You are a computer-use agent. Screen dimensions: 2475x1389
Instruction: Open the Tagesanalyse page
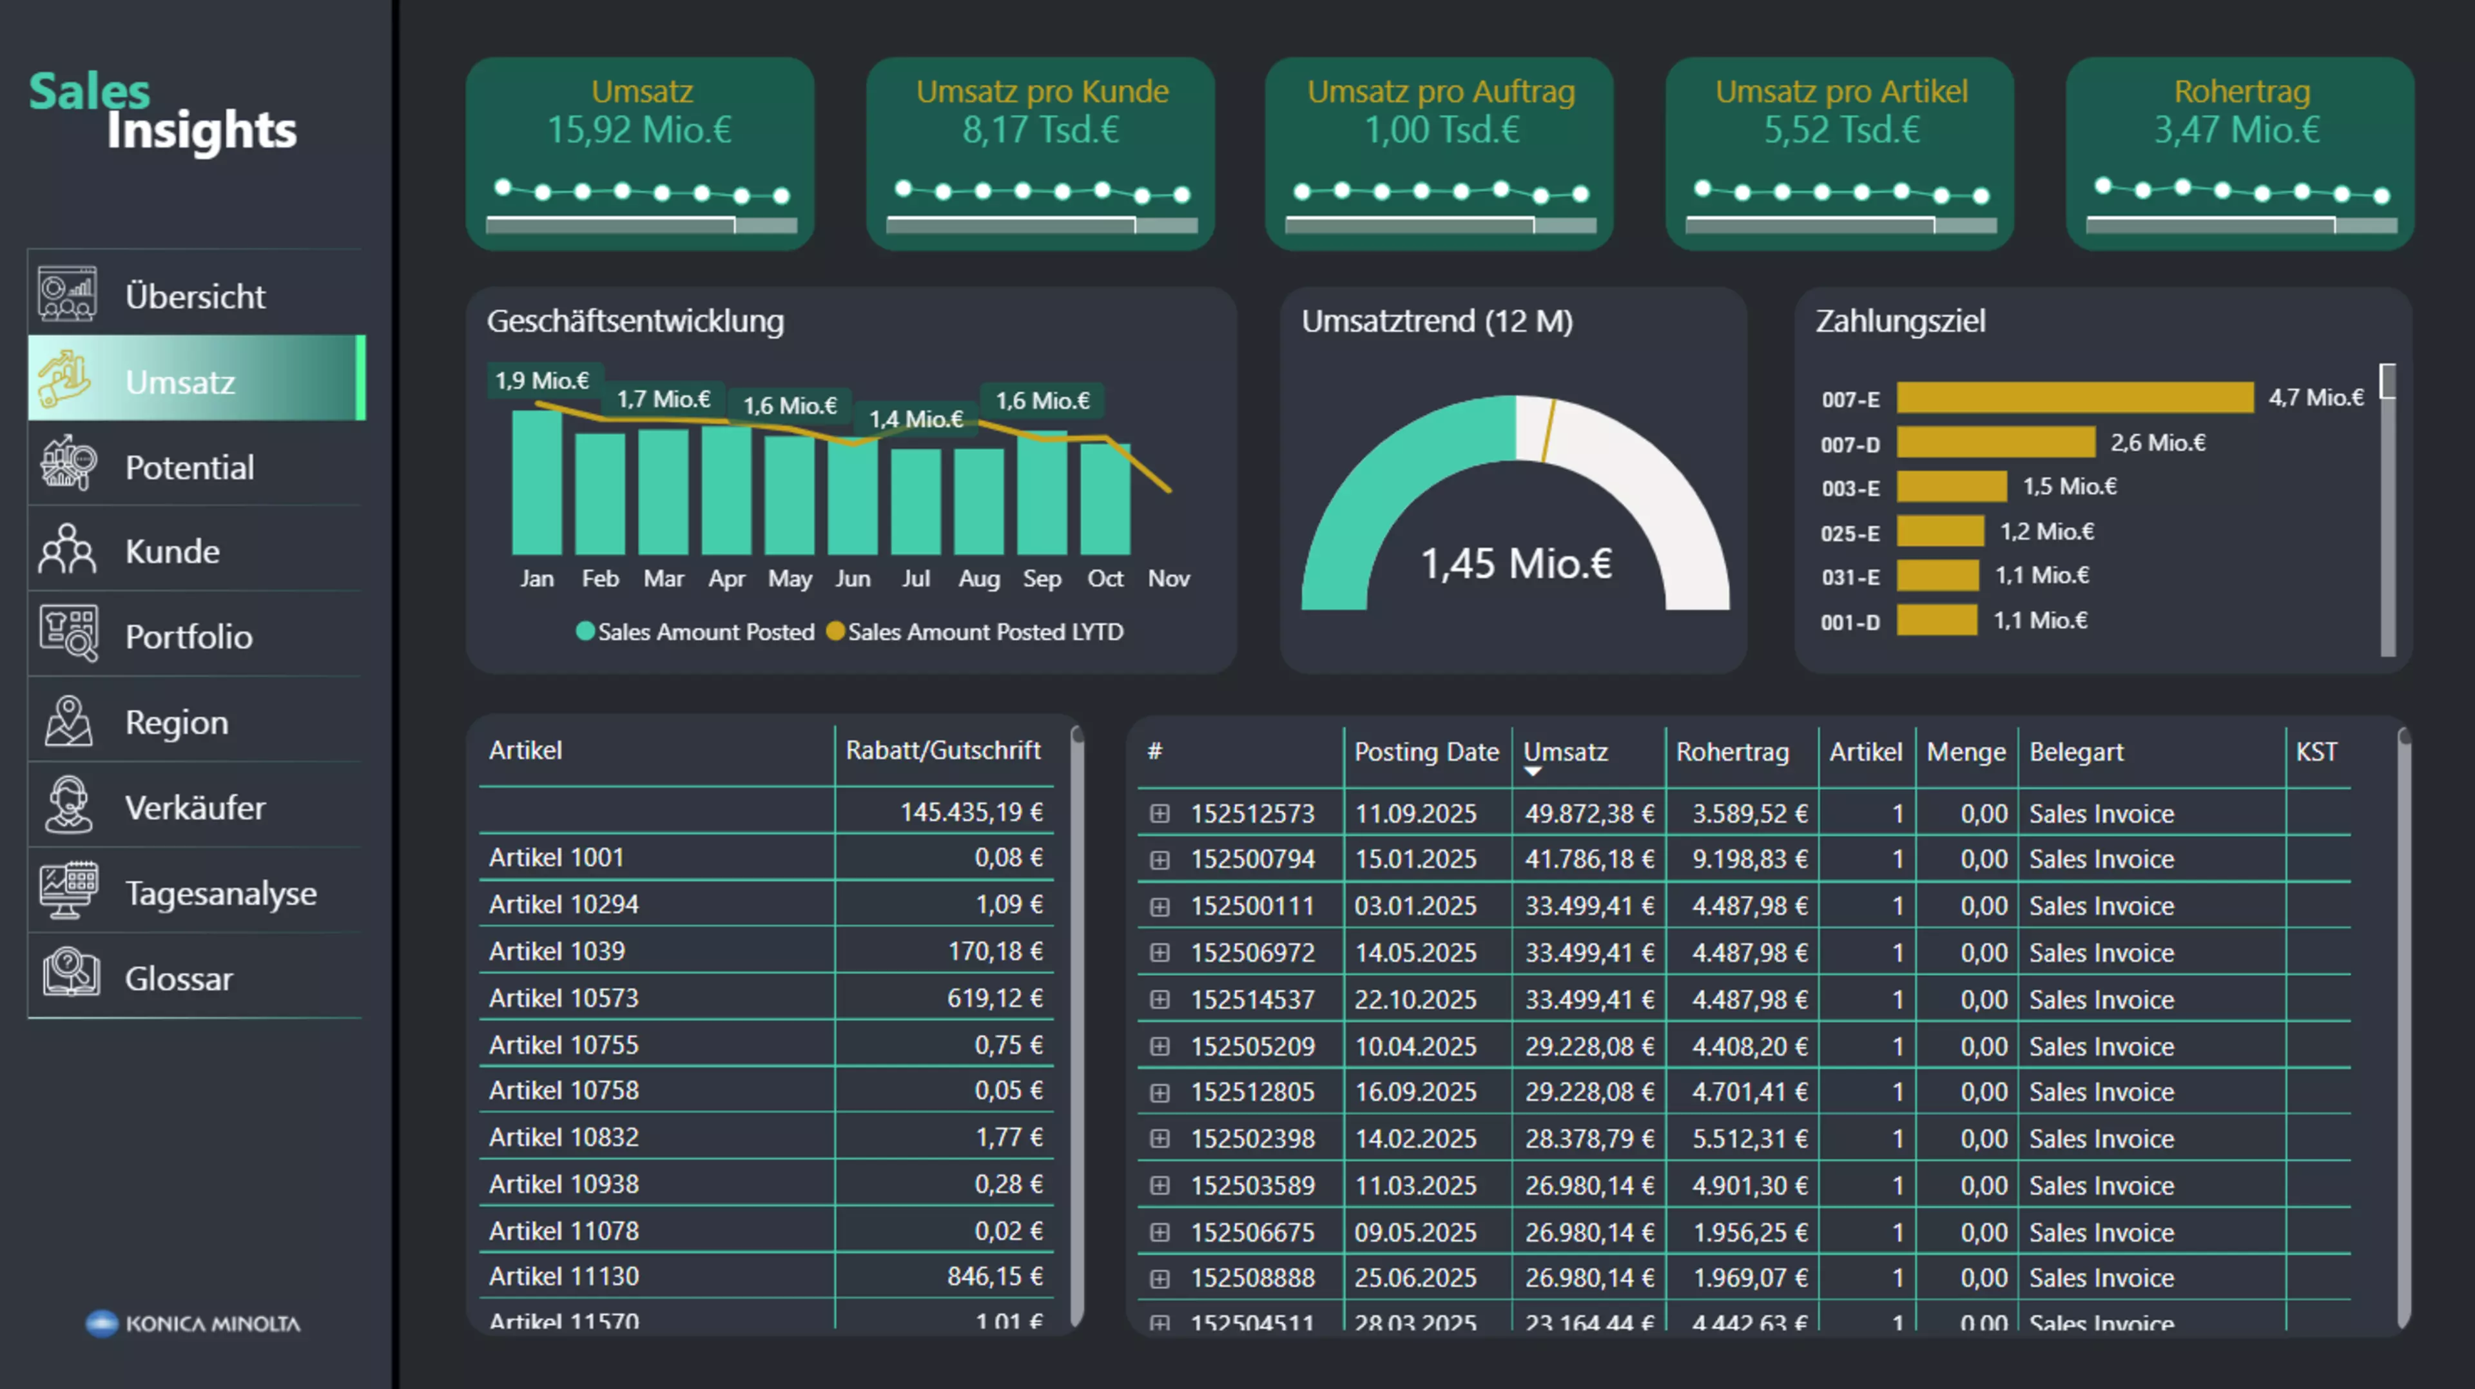tap(220, 893)
